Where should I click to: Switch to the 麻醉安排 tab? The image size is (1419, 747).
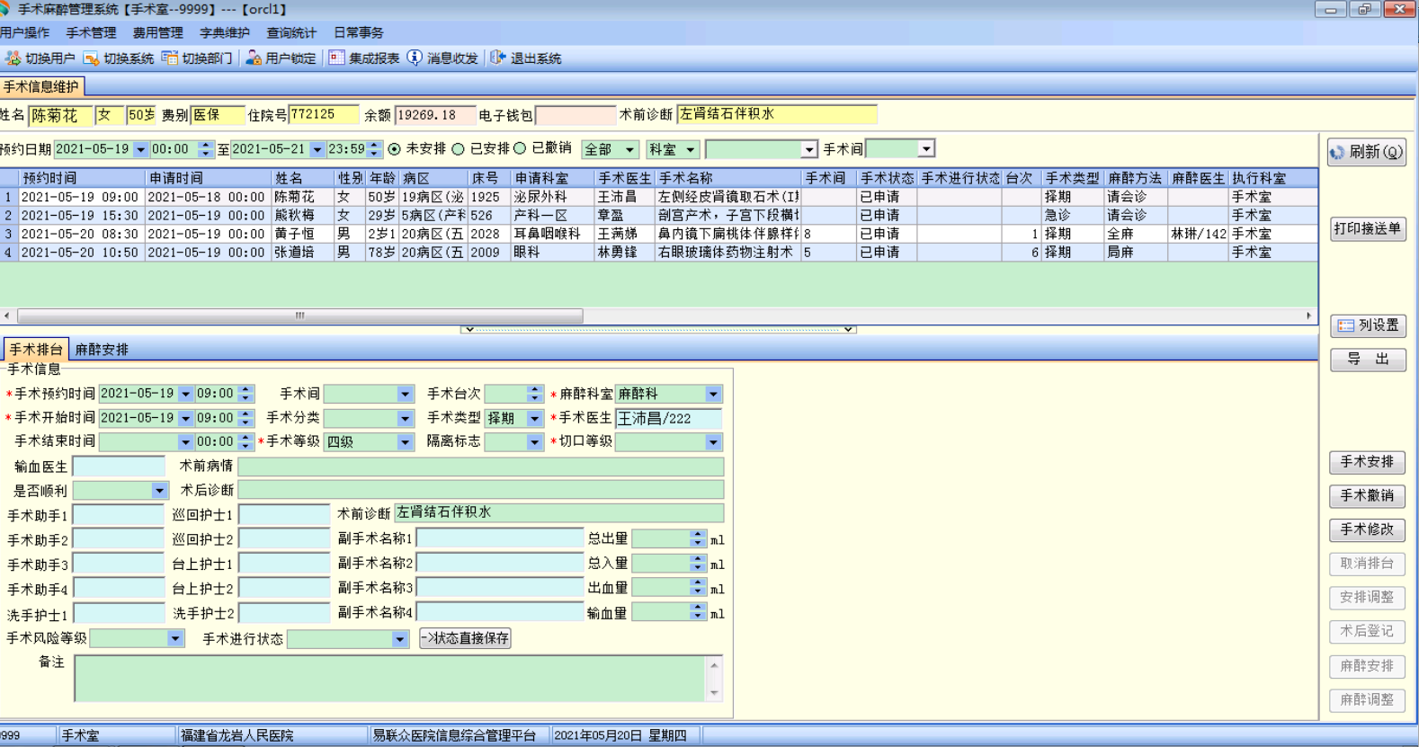[x=102, y=350]
